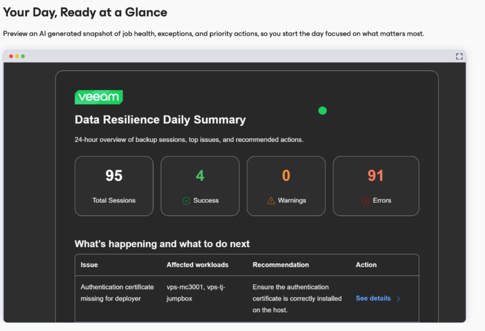Select the Warnings summary card showing 0
The width and height of the screenshot is (485, 331).
pyautogui.click(x=286, y=186)
